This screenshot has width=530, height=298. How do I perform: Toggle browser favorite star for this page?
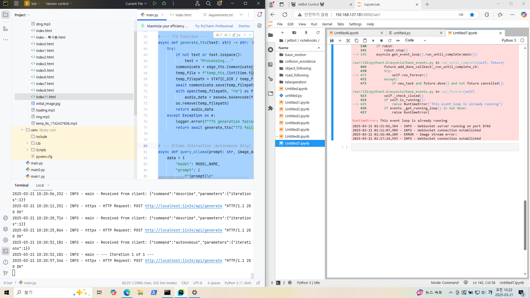472,15
